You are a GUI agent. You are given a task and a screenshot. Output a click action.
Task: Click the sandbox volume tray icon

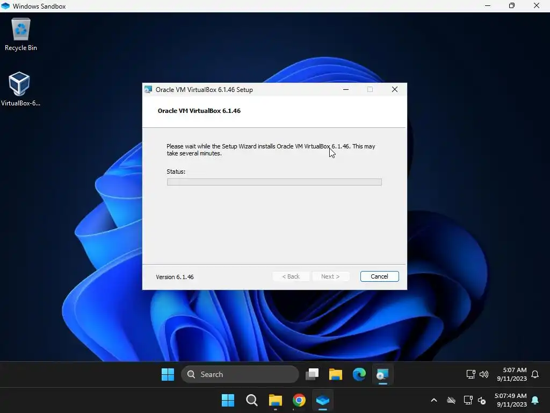coord(484,374)
